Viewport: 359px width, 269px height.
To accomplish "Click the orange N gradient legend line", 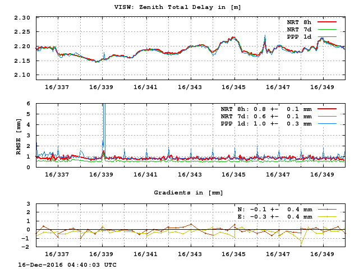I will (x=327, y=209).
